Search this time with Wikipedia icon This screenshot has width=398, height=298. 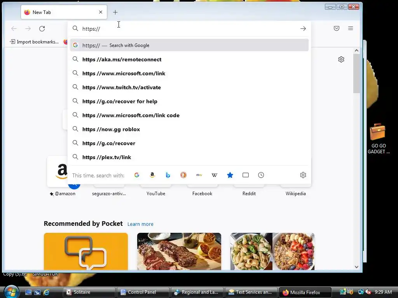point(215,175)
